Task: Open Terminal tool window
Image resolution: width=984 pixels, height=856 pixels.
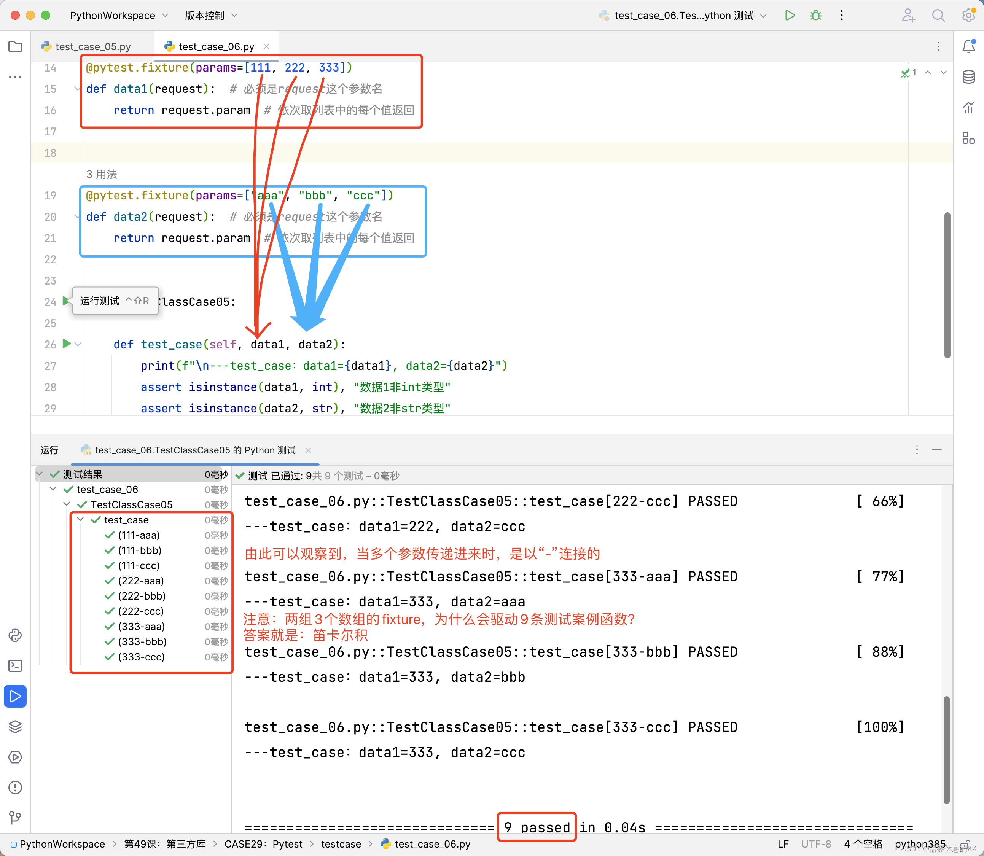Action: [15, 666]
